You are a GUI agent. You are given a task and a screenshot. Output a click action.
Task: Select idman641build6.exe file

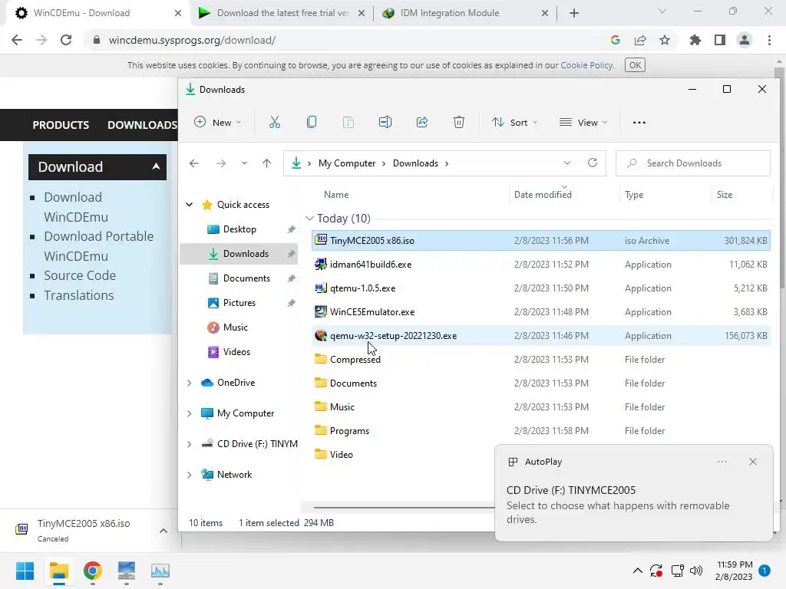[x=541, y=265]
